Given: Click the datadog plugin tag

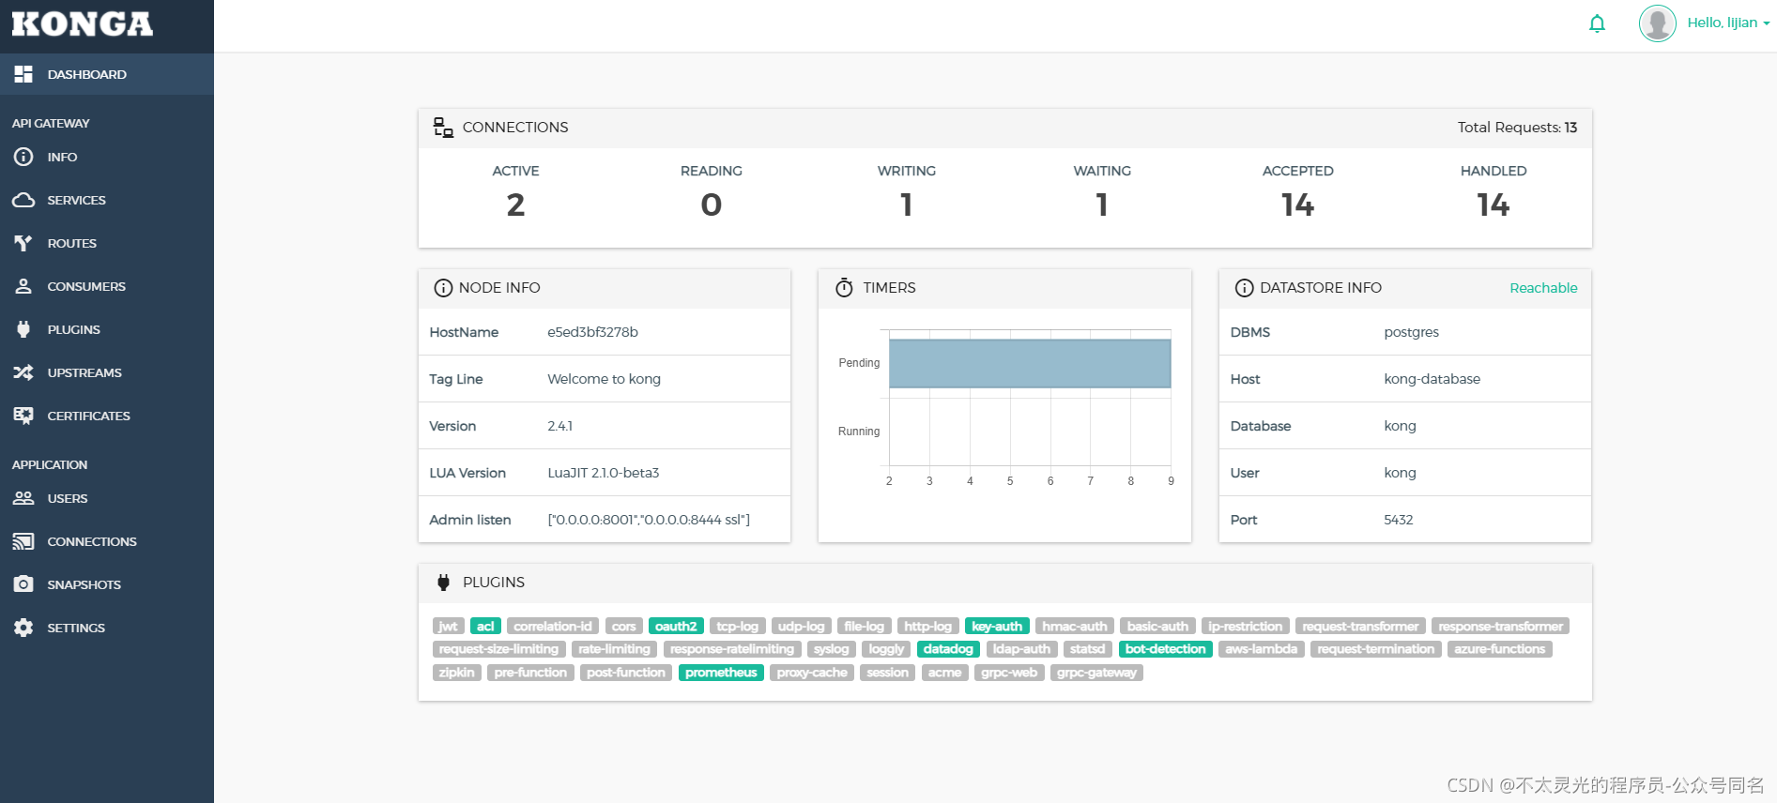Looking at the screenshot, I should click(948, 649).
